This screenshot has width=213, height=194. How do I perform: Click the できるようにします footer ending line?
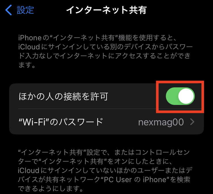click(51, 188)
